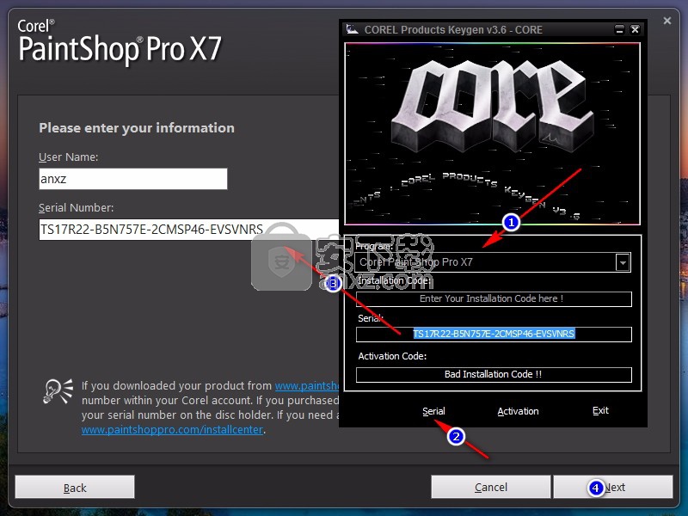Click the Activation Code: label in the keygen
The height and width of the screenshot is (516, 688).
[x=392, y=356]
